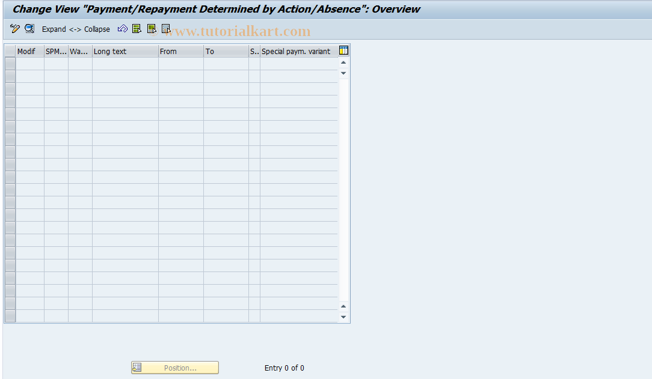Click the To column header
The image size is (652, 379).
226,51
